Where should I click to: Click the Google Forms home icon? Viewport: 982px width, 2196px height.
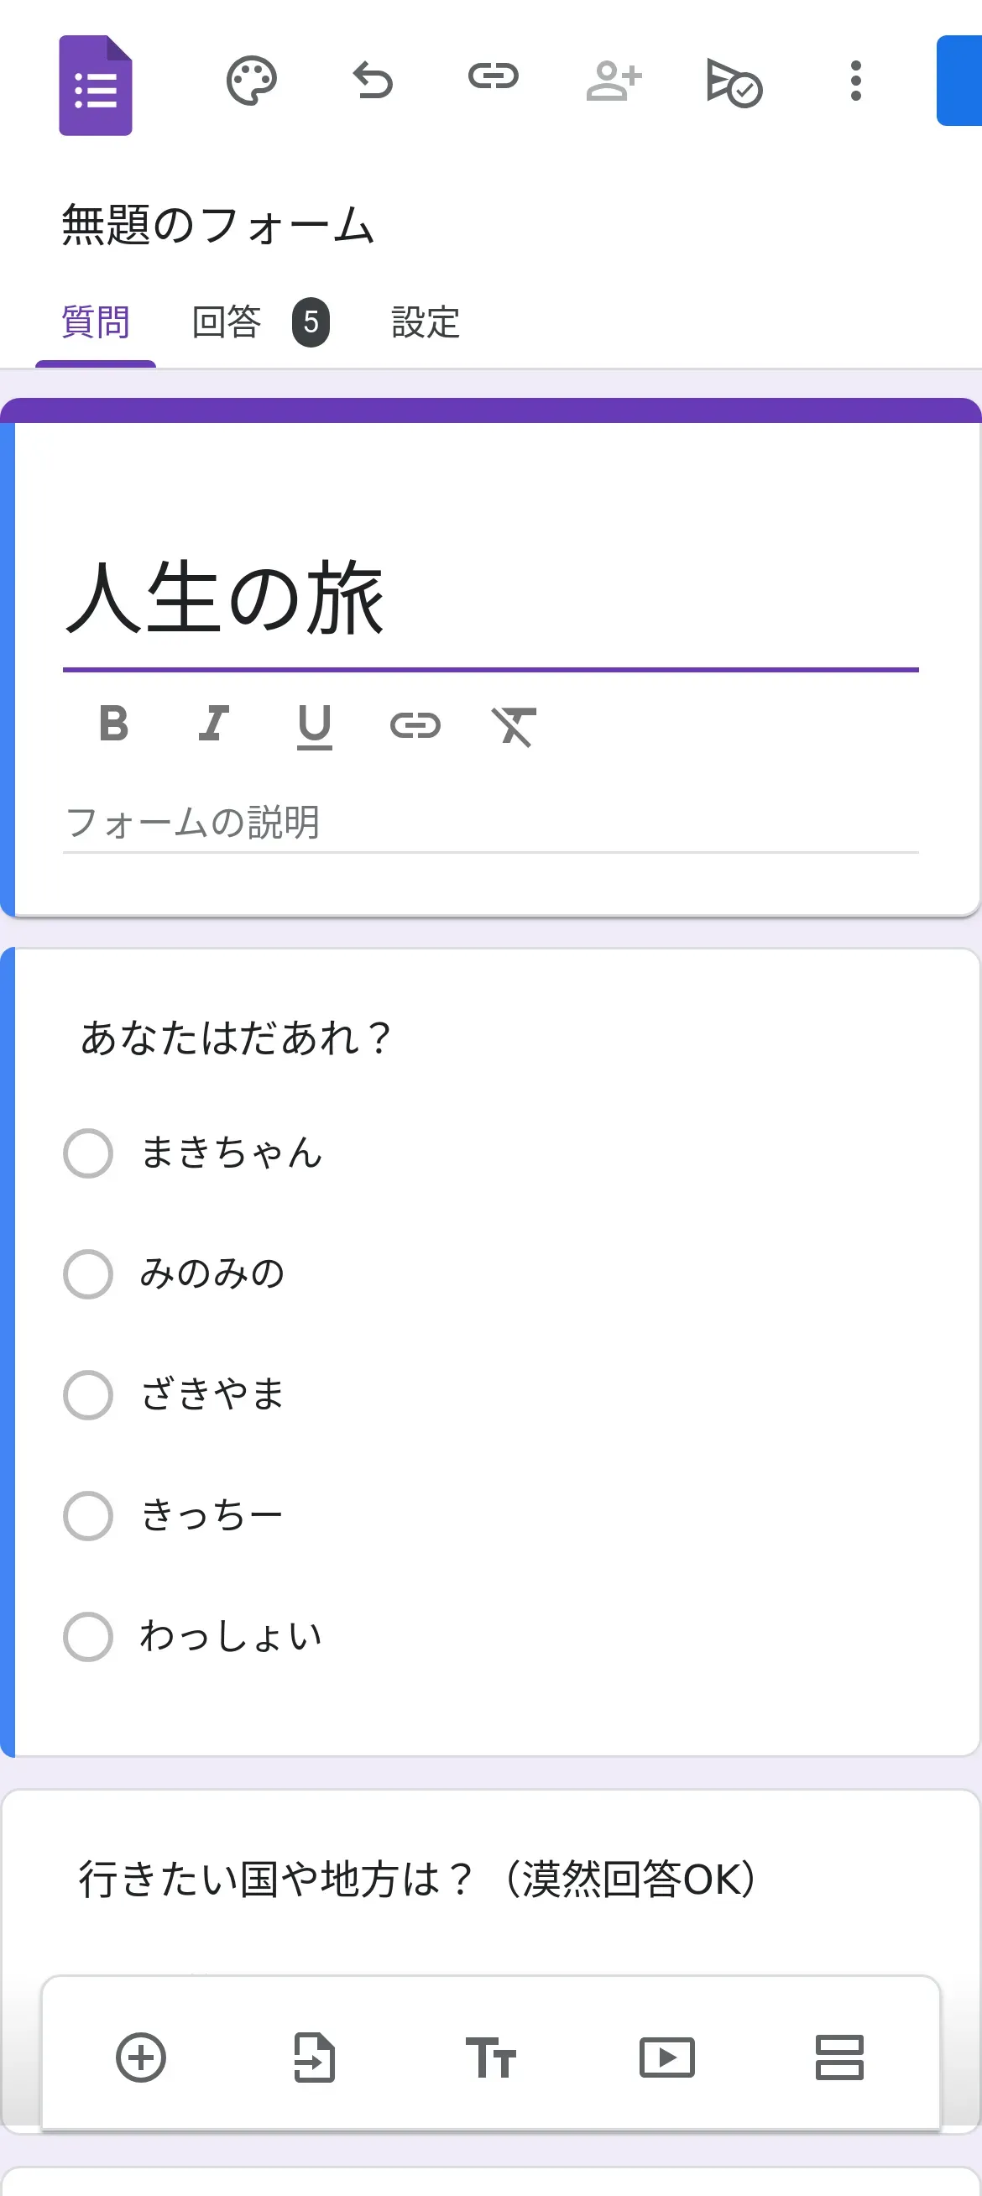pos(96,86)
